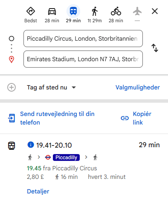
Task: Switch to driving mode car icon
Action: [52, 12]
